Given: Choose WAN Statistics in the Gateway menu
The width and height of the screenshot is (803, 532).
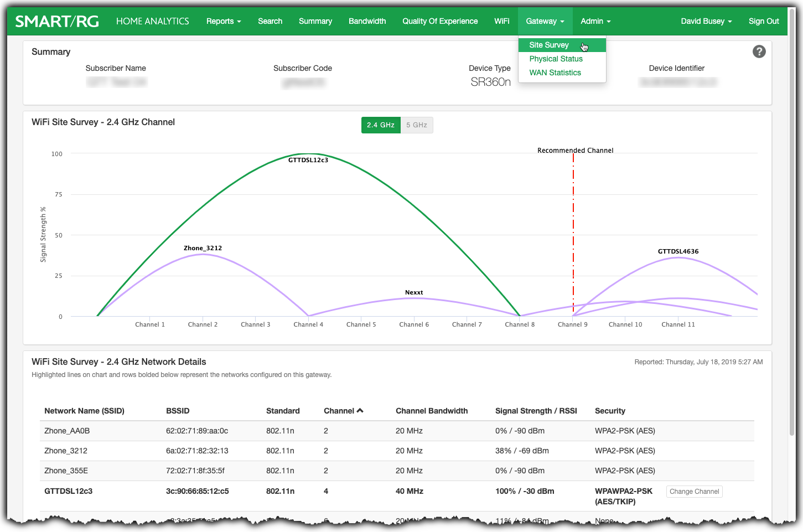Looking at the screenshot, I should tap(555, 73).
